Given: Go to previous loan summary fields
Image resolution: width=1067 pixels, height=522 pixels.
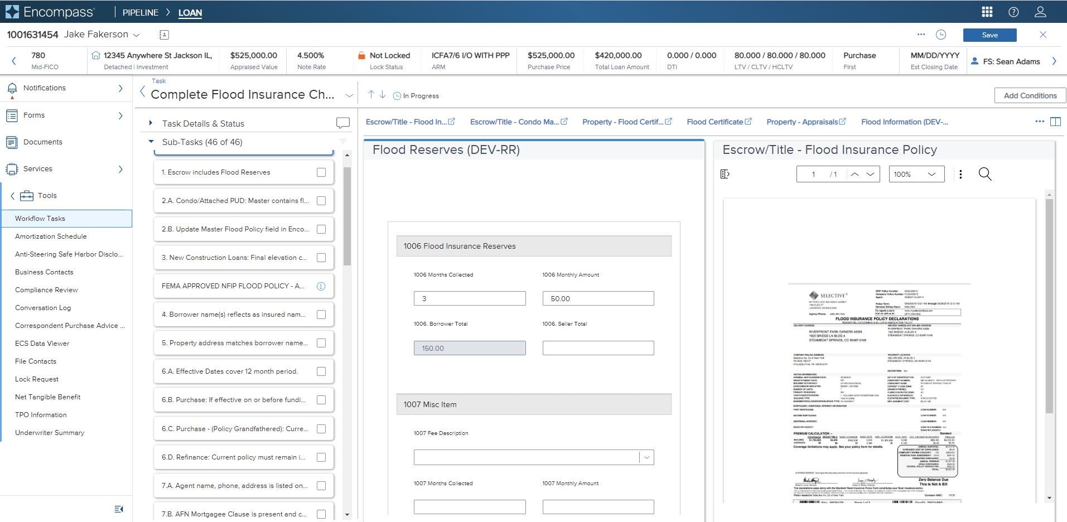Looking at the screenshot, I should point(14,61).
